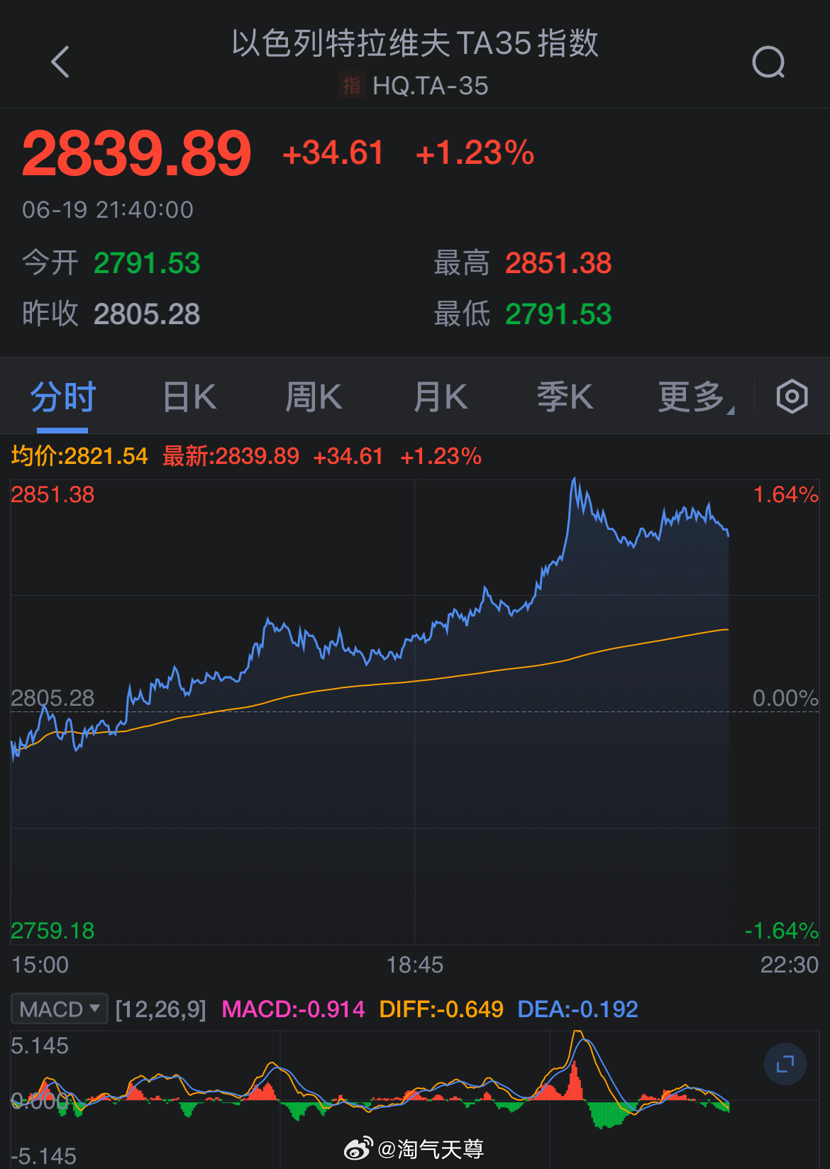Tap the [12,26,9] MACD parameters
The image size is (830, 1169).
161,1009
